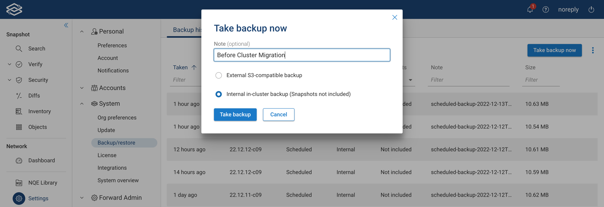Open the Integrations page
This screenshot has width=604, height=207.
[112, 168]
